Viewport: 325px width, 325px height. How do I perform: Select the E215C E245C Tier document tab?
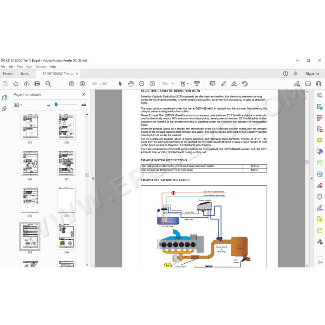pos(58,73)
